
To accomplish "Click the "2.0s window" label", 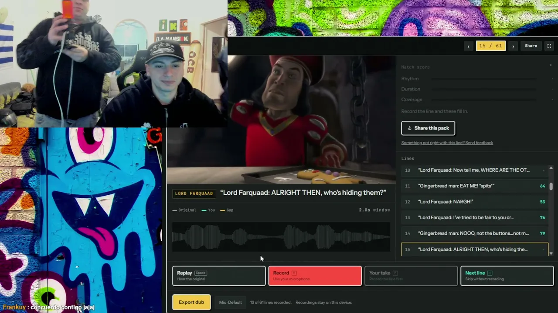I will [374, 210].
